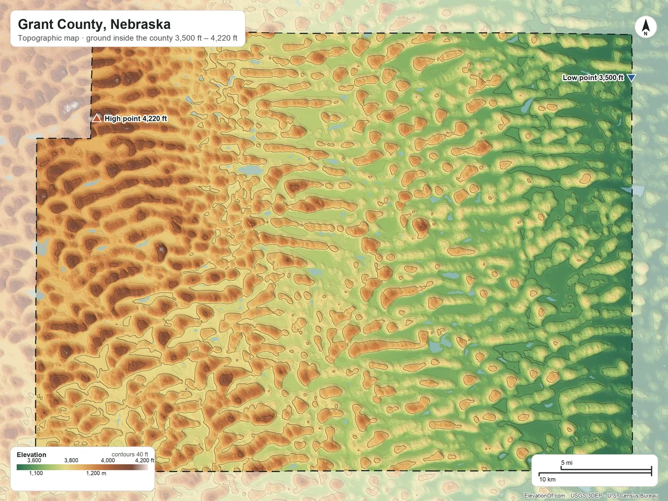668x501 pixels.
Task: Click the 'USGS 3DEP' attribution text
Action: (587, 496)
